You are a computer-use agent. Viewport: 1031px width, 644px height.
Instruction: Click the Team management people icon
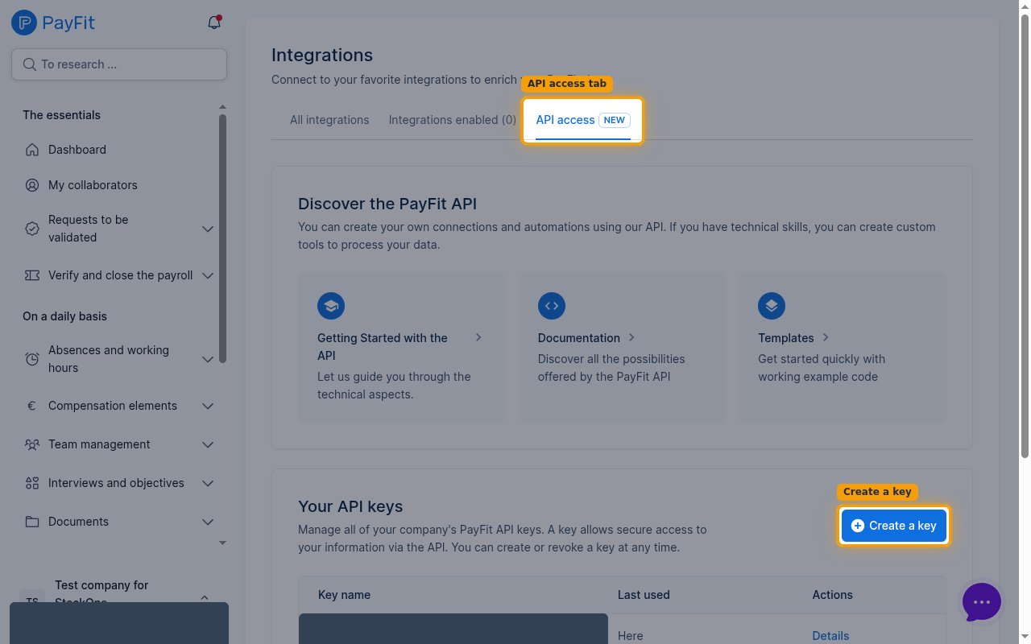(x=32, y=444)
